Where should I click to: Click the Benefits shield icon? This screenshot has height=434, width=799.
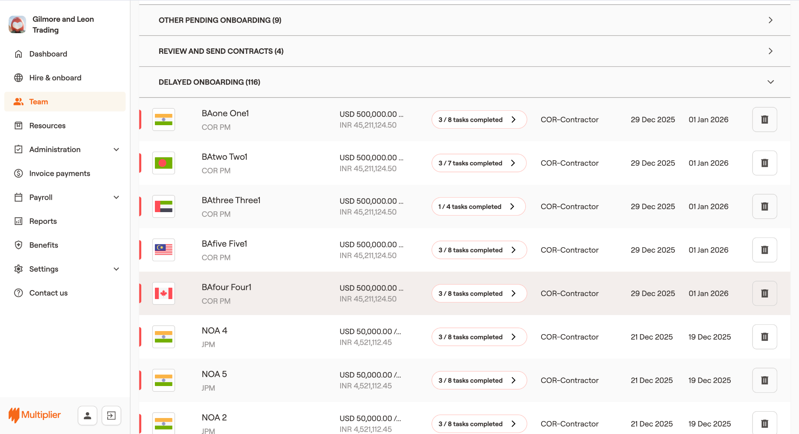point(18,245)
